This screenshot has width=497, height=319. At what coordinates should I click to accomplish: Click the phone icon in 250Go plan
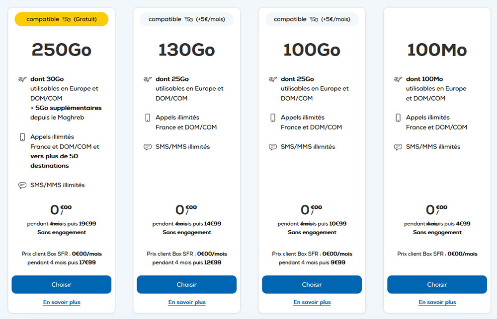[x=22, y=137]
